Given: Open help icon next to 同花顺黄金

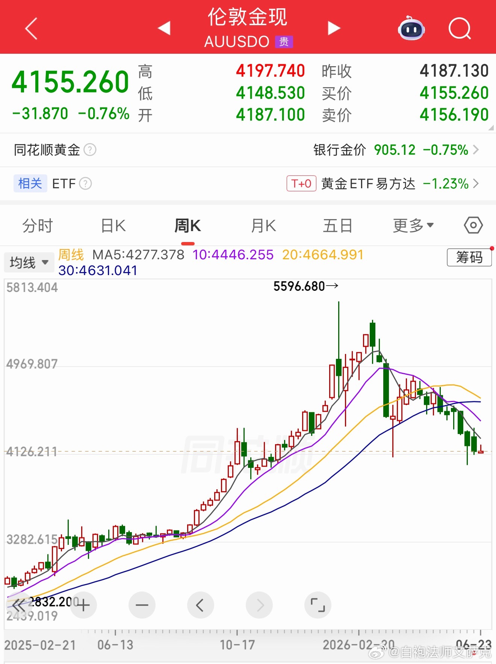Looking at the screenshot, I should (x=90, y=150).
